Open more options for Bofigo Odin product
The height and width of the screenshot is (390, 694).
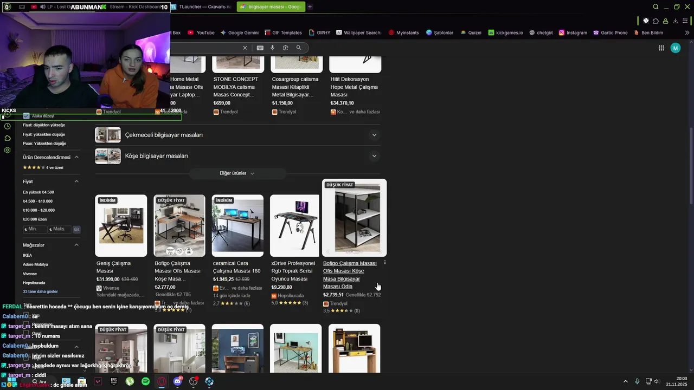coord(385,263)
